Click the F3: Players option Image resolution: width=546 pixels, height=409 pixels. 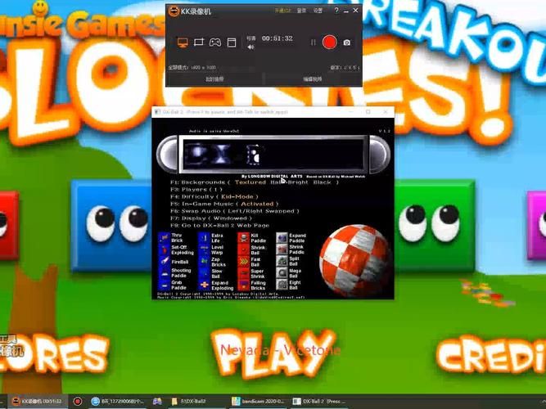(196, 189)
